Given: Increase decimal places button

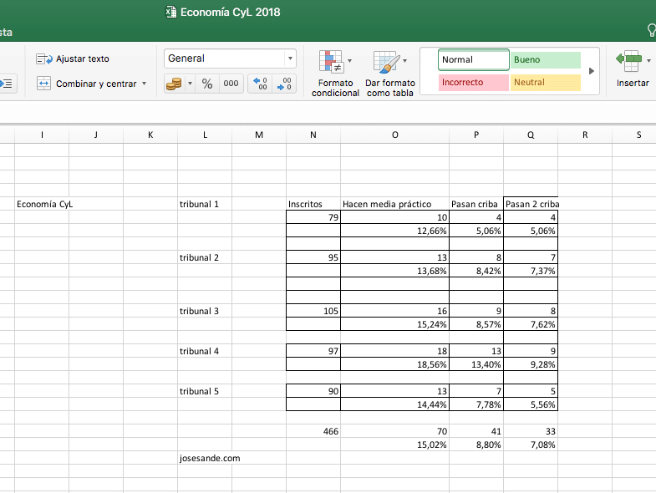Looking at the screenshot, I should (x=261, y=84).
